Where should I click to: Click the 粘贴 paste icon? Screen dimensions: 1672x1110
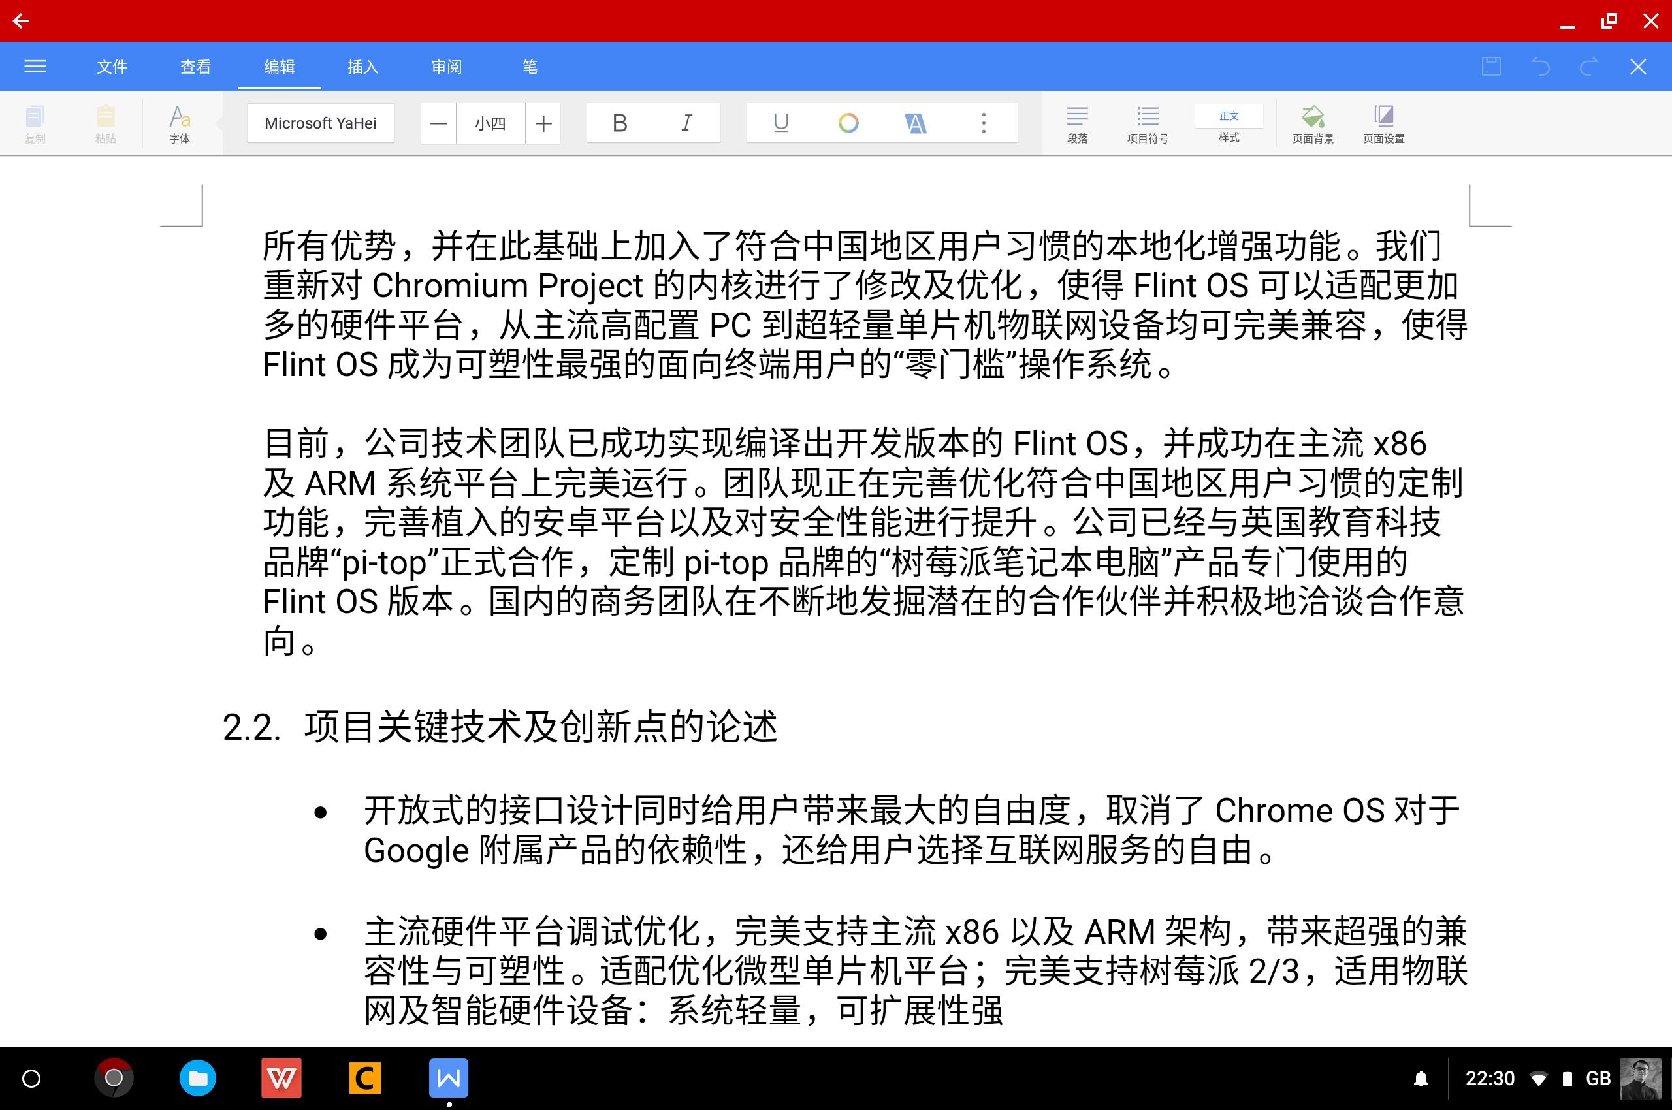pos(106,124)
